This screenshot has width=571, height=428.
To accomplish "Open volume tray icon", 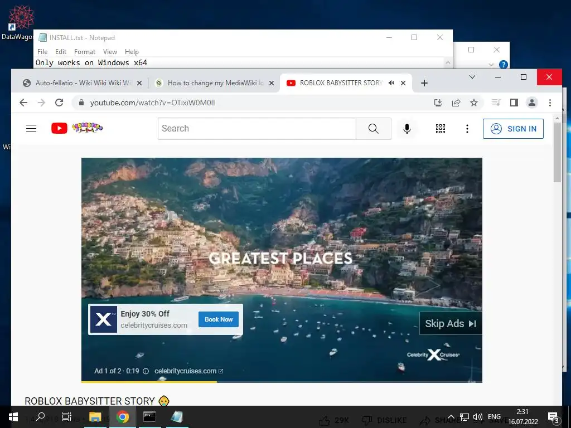I will 477,417.
